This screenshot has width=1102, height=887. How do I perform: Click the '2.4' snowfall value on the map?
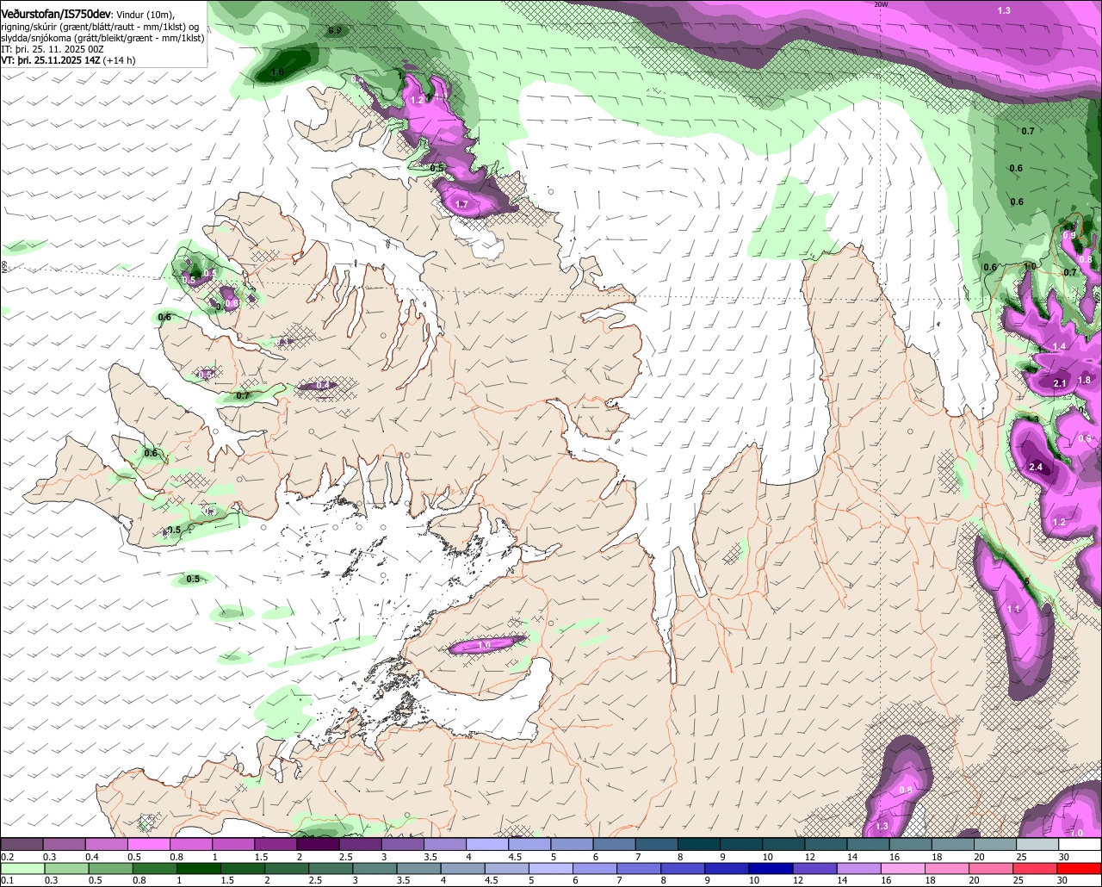click(x=1036, y=468)
